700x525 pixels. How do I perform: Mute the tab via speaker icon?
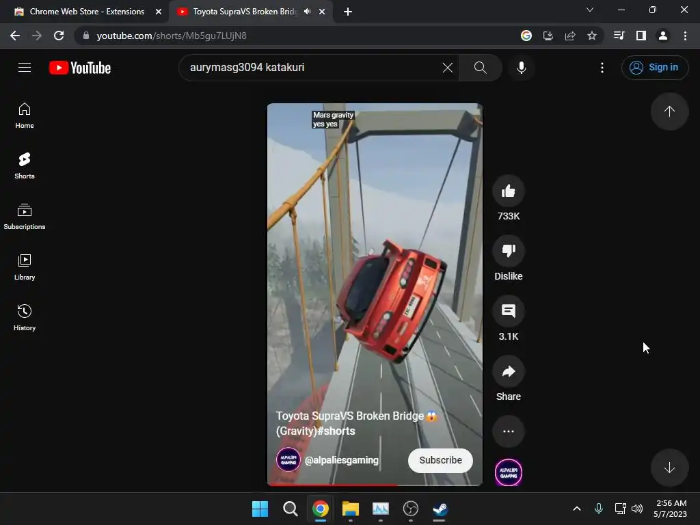(307, 12)
